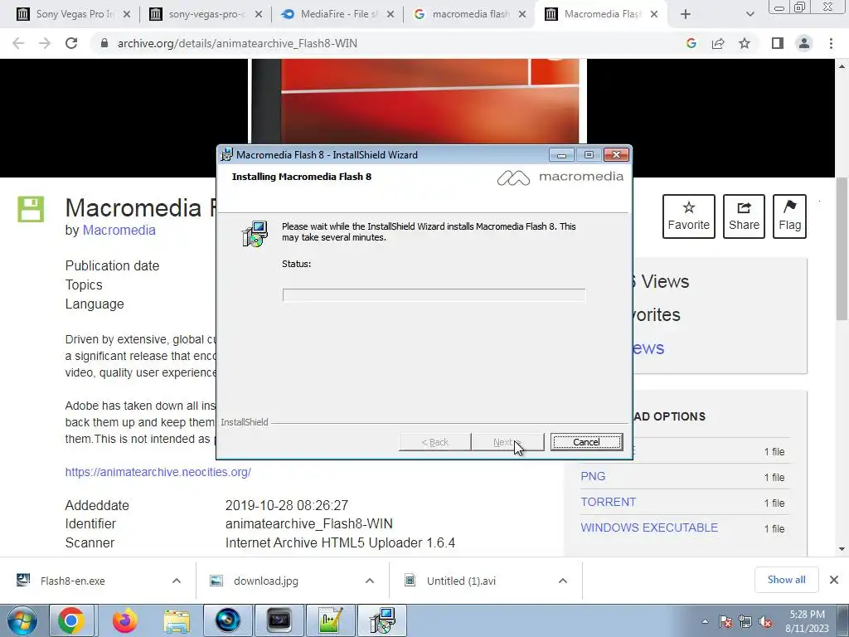
Task: Click installer icon in wizard title bar
Action: coord(227,155)
